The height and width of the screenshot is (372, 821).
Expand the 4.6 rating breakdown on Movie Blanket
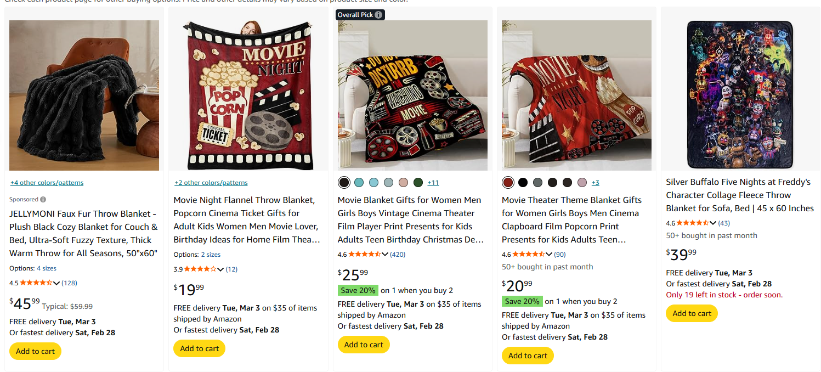[386, 254]
